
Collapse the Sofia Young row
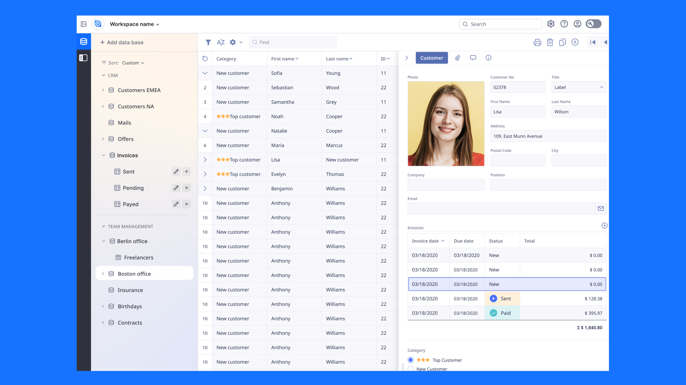coord(205,73)
